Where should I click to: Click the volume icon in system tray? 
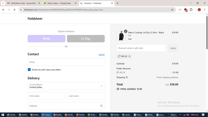click(187, 115)
